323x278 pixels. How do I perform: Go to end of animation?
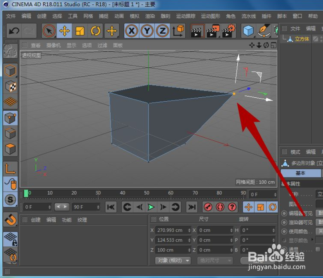pyautogui.click(x=192, y=207)
